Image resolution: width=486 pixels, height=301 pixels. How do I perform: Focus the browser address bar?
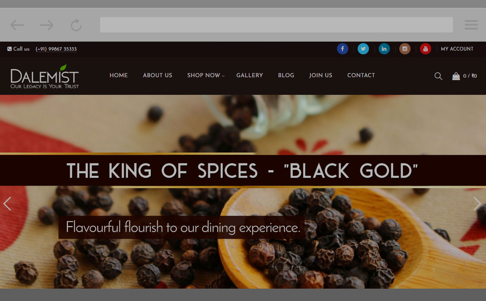[276, 25]
